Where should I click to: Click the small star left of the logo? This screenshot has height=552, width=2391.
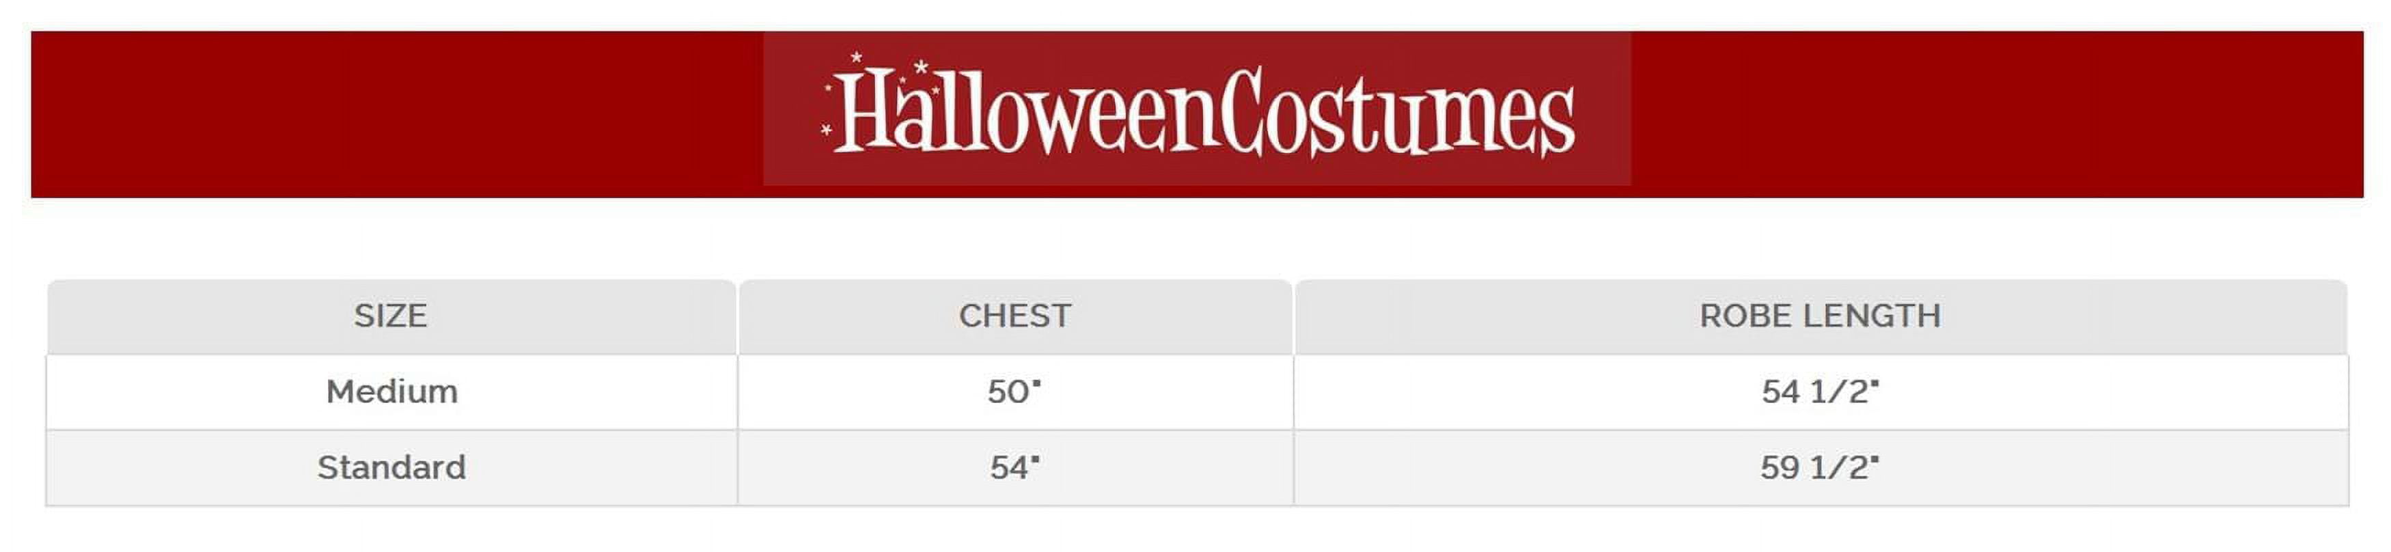tap(825, 130)
